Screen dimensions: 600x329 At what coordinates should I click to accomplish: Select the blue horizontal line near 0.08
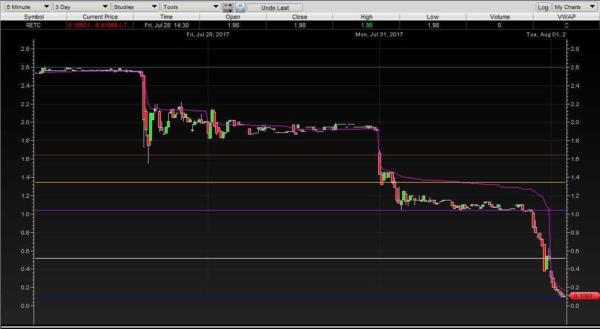(x=301, y=298)
